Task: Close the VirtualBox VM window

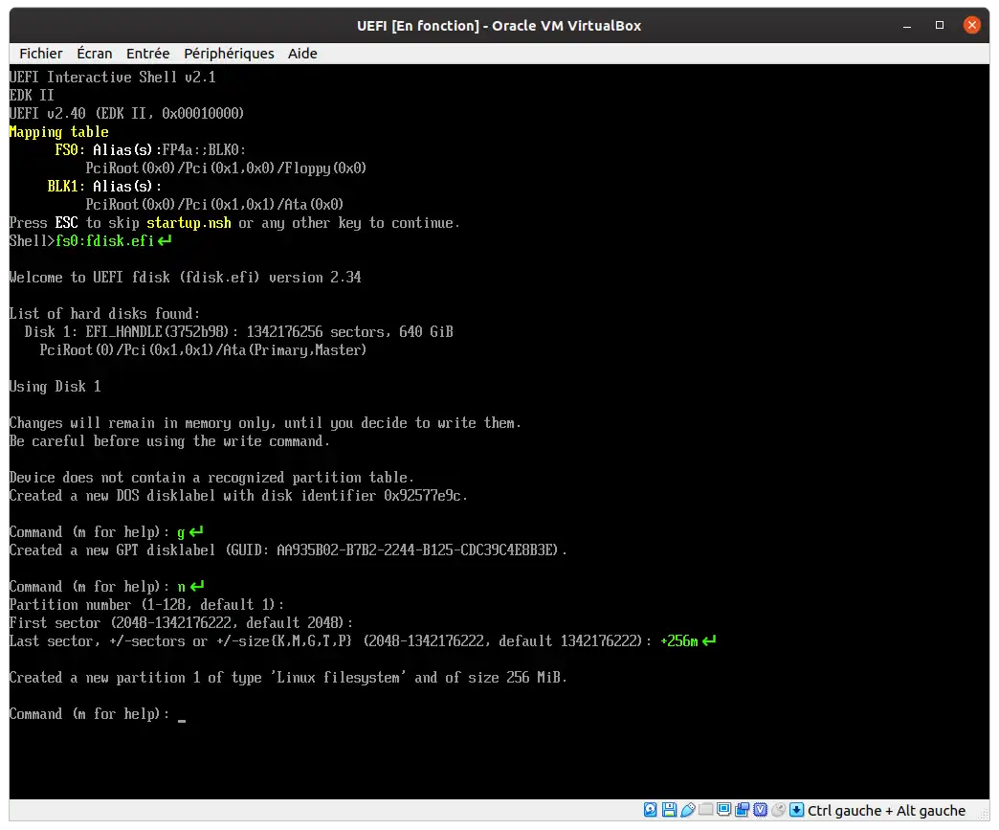Action: pyautogui.click(x=971, y=26)
